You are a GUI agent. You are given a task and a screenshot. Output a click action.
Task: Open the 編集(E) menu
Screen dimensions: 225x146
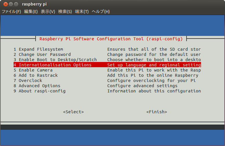31,12
